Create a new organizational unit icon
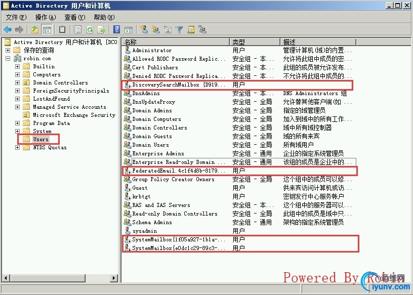 click(x=168, y=29)
